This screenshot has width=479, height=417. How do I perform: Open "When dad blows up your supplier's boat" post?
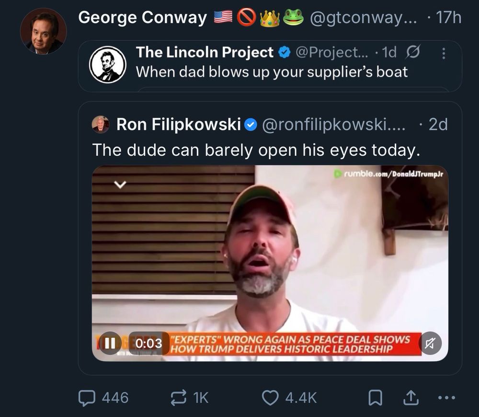272,72
